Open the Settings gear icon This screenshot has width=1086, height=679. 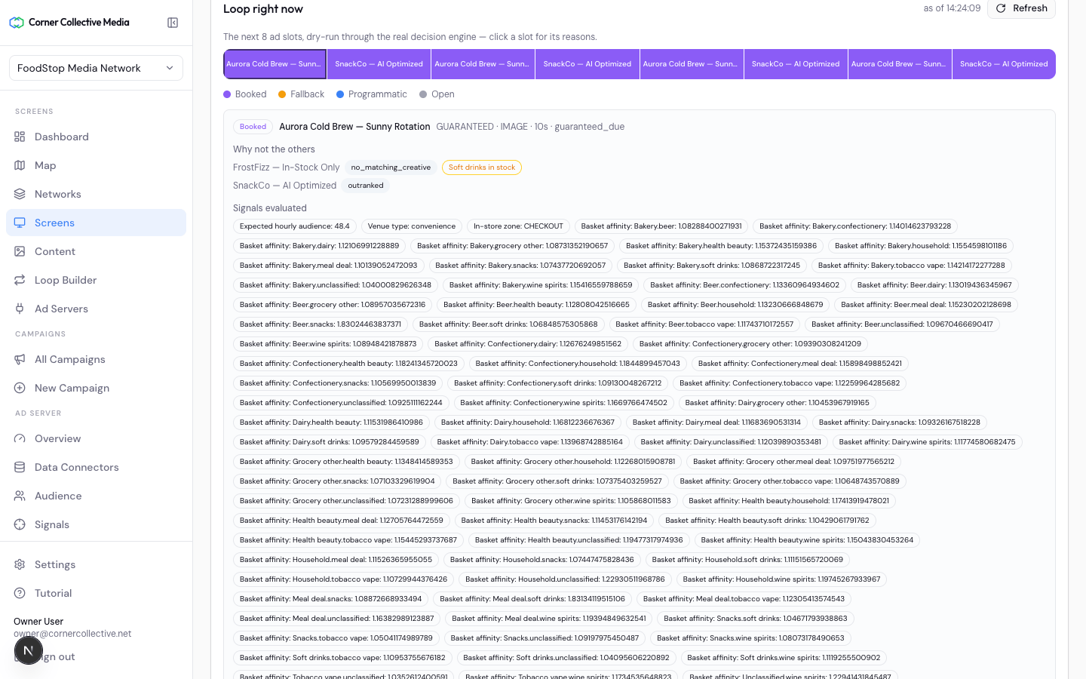(20, 564)
